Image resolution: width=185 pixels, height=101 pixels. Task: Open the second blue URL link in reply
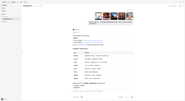point(93,43)
